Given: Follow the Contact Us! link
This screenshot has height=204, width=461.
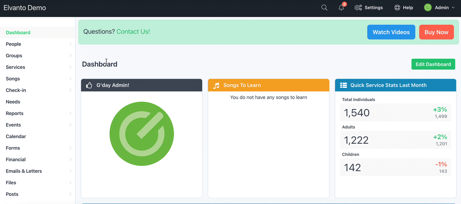Looking at the screenshot, I should tap(133, 31).
